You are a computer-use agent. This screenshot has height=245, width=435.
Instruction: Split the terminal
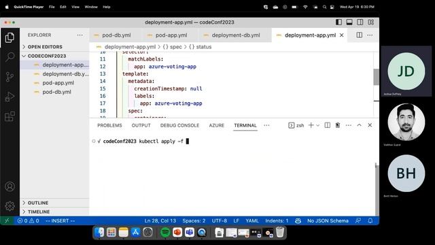pyautogui.click(x=328, y=125)
